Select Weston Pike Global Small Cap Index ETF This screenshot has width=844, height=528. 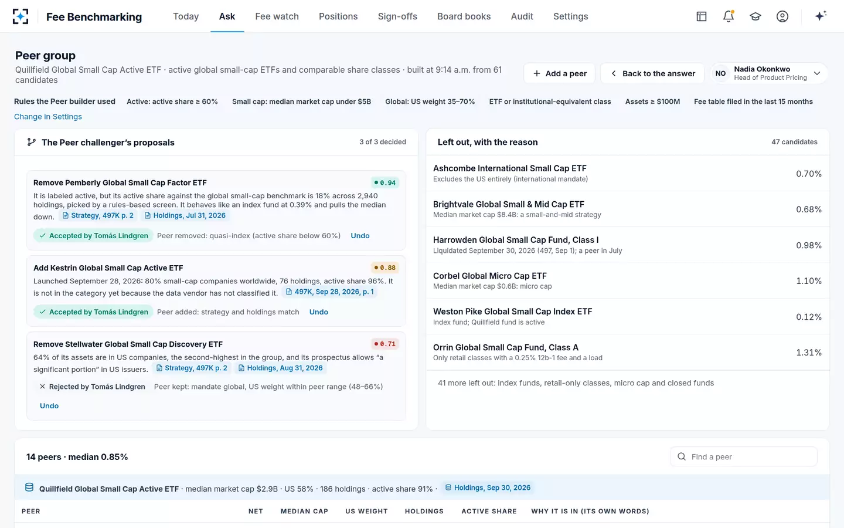pos(627,317)
